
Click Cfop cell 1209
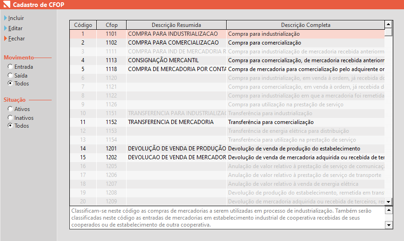point(111,202)
